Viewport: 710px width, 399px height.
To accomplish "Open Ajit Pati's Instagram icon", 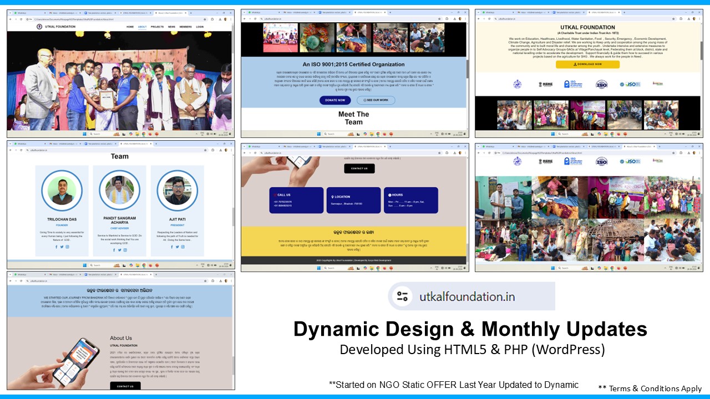I will tap(183, 247).
